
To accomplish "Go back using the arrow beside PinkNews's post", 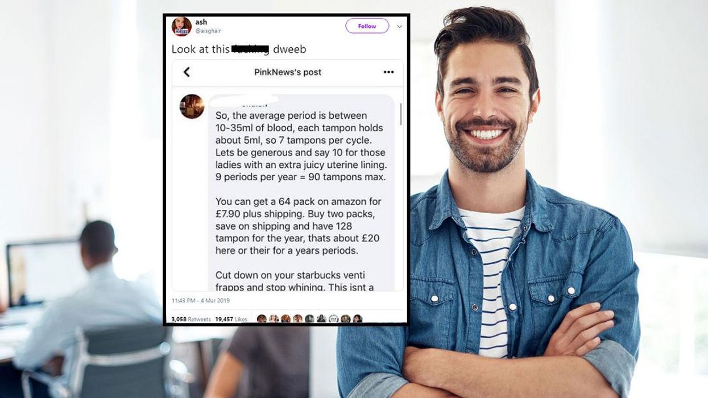I will point(187,72).
